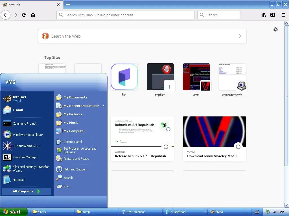Viewport: 289px width, 216px height.
Task: Open My Music folder
Action: coord(80,123)
